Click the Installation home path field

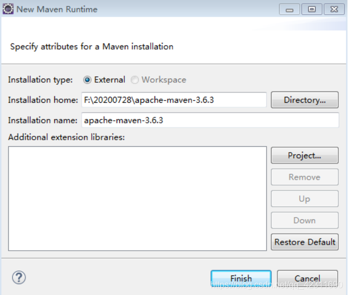click(174, 100)
